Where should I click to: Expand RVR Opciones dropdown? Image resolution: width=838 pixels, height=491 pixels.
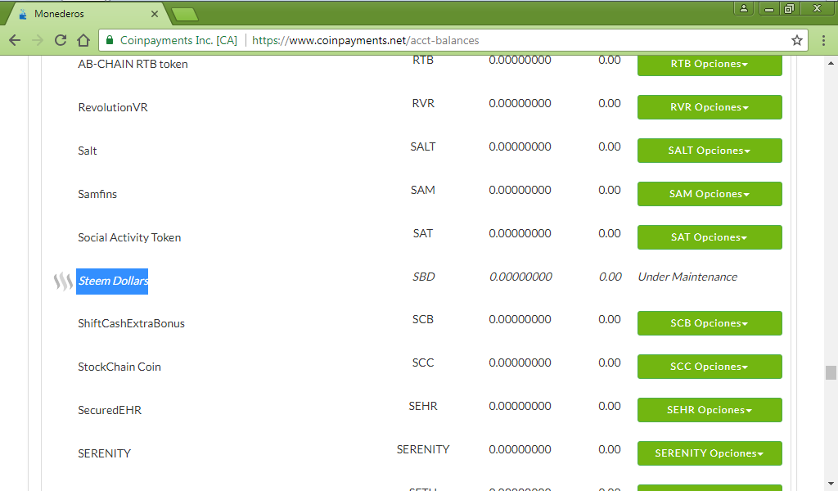point(710,107)
